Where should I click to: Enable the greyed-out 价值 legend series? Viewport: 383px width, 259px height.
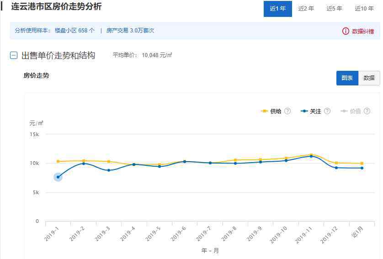coord(351,111)
